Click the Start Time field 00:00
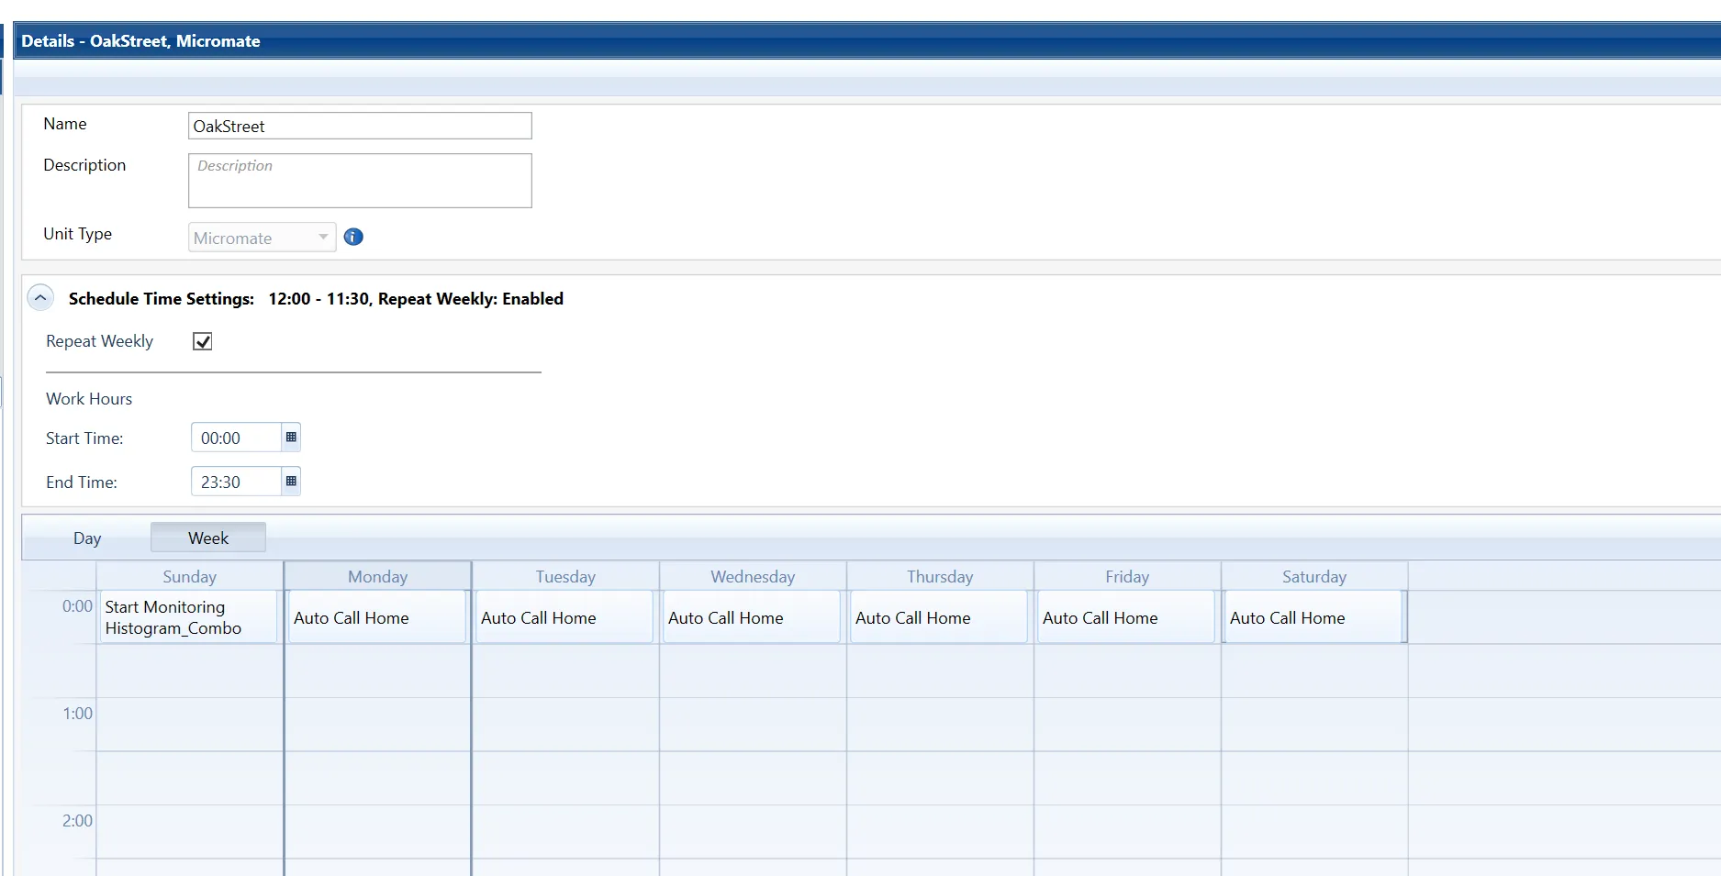The image size is (1721, 876). click(236, 438)
